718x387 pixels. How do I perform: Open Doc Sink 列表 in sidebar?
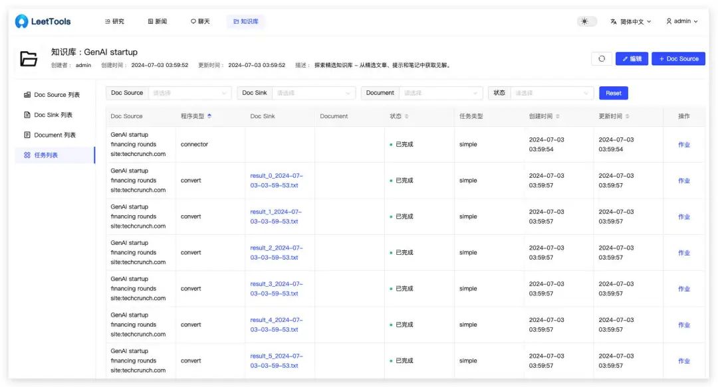(55, 115)
